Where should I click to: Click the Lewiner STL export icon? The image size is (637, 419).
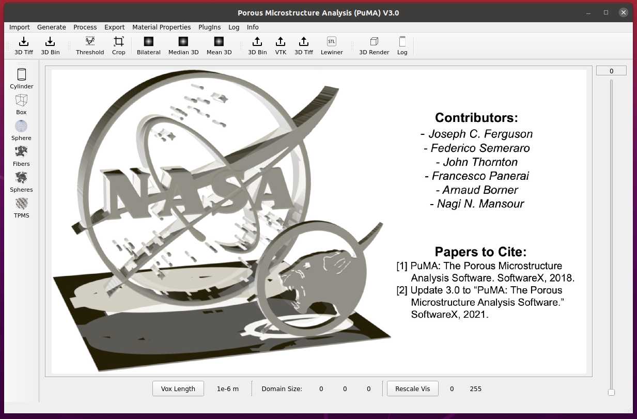point(332,42)
